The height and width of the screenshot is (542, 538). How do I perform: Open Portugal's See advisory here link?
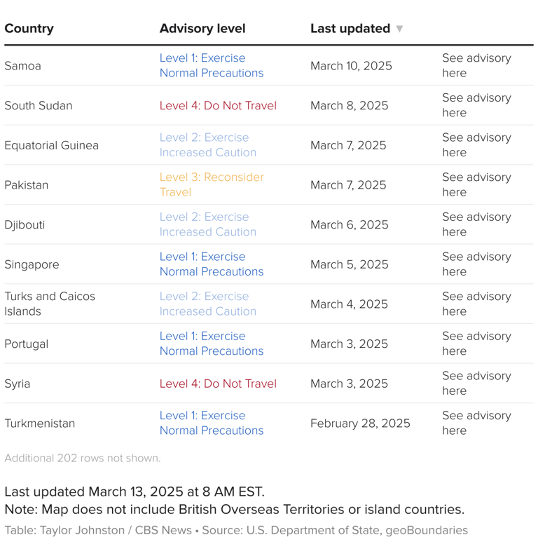(476, 344)
